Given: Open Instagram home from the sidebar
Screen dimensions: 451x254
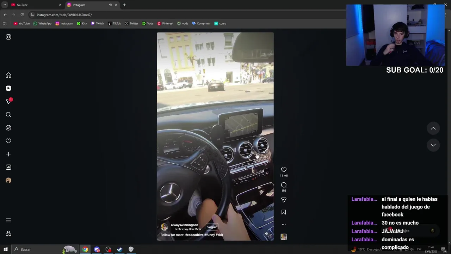Looking at the screenshot, I should pyautogui.click(x=8, y=75).
